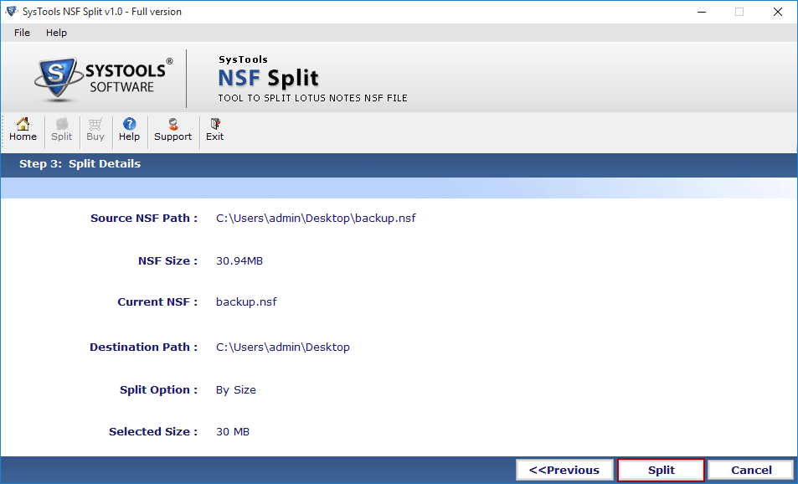
Task: Go back with the <<Previous button
Action: (564, 471)
